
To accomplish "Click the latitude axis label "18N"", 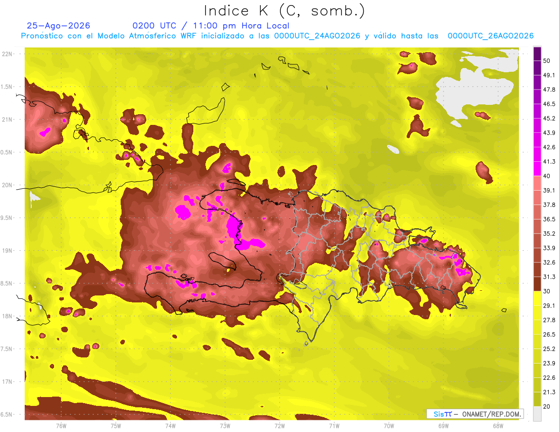I will 7,316.
